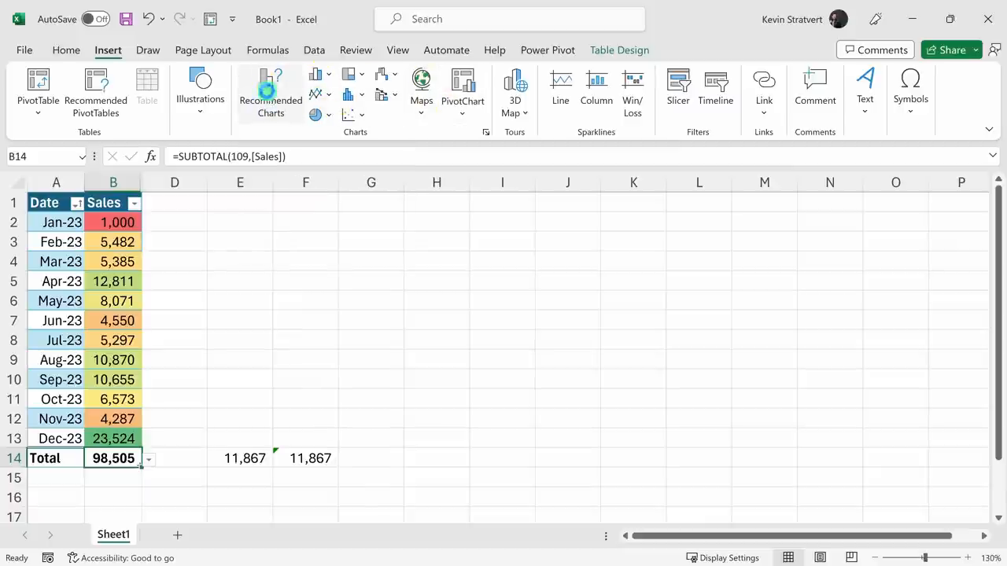The width and height of the screenshot is (1007, 566).
Task: Open the Illustrations gallery
Action: click(200, 92)
